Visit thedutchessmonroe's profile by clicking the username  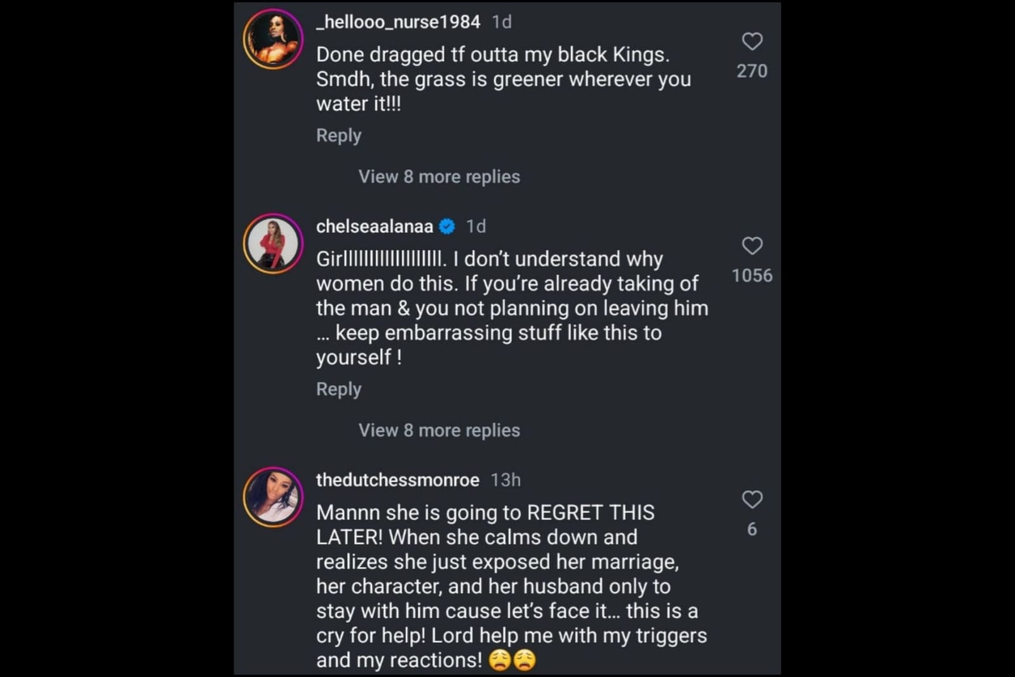[x=398, y=480]
